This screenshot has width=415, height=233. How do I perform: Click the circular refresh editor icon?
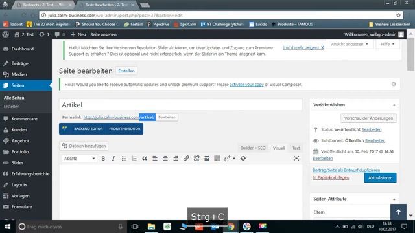click(x=243, y=158)
